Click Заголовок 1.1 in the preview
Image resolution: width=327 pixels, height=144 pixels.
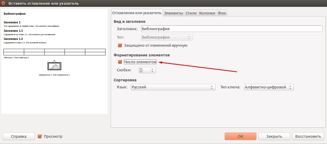click(13, 31)
